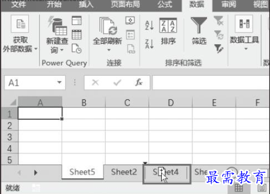The image size is (270, 194).
Task: Select row 3 header
Action: pyautogui.click(x=9, y=137)
